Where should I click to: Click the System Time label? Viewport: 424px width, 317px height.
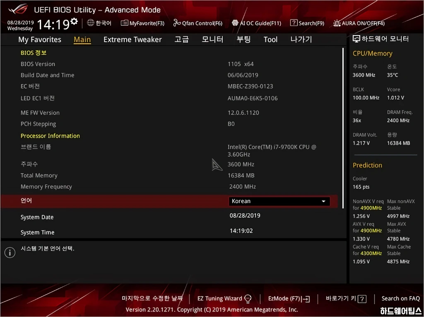coord(37,233)
